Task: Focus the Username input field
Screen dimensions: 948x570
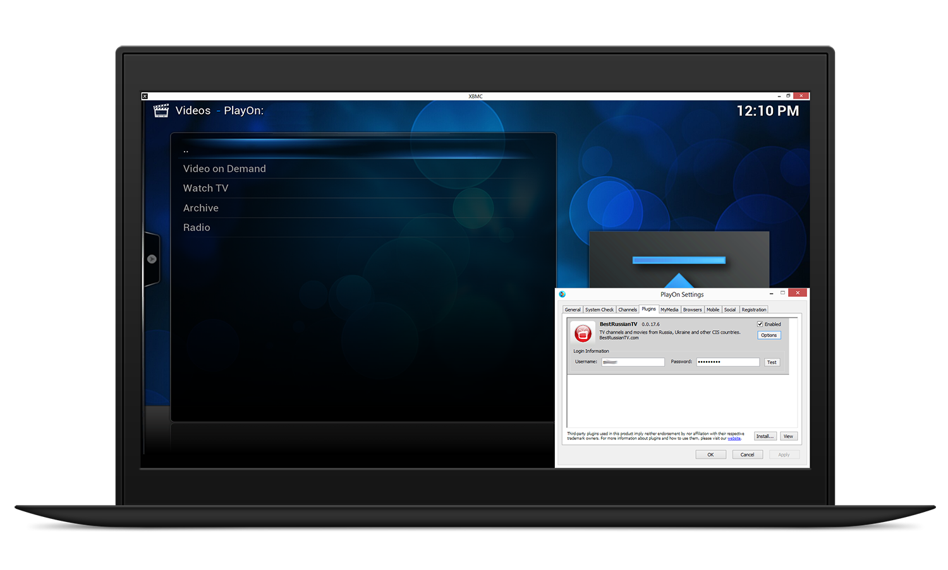Action: pyautogui.click(x=633, y=362)
